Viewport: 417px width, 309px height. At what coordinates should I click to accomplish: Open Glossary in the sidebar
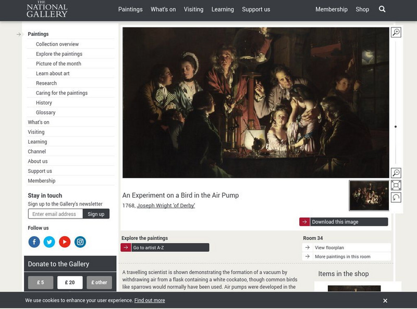45,112
